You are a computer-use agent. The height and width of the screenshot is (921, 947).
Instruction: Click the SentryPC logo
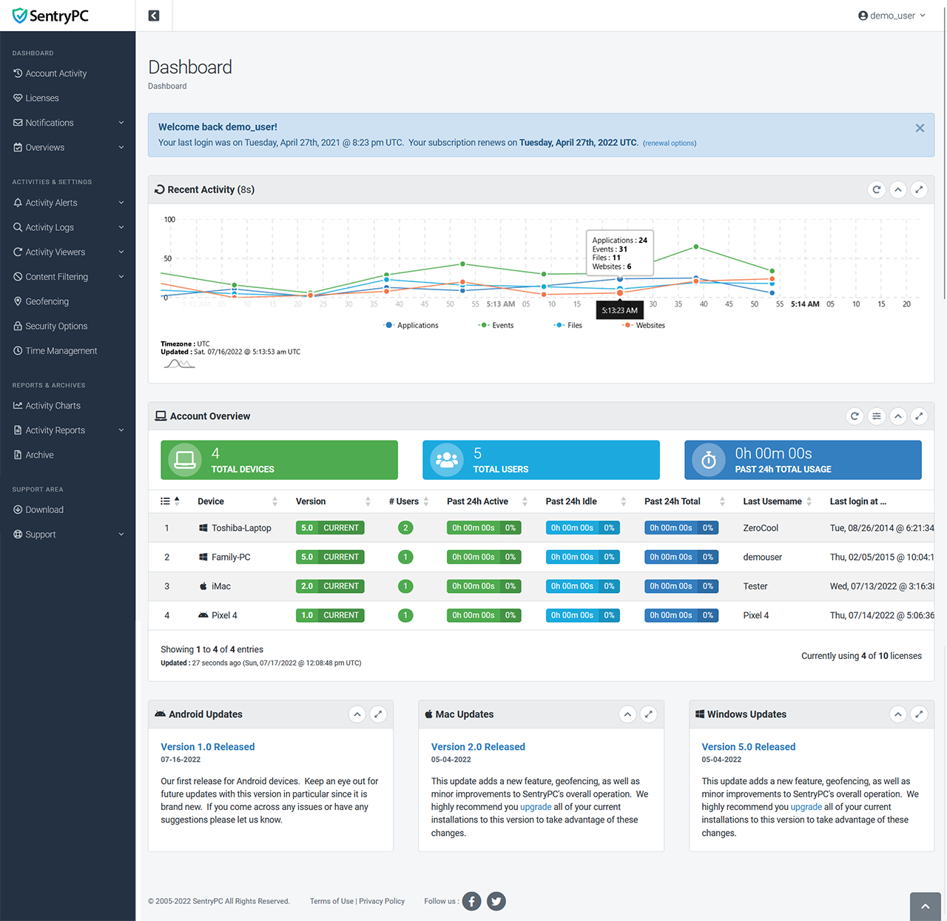pos(50,16)
